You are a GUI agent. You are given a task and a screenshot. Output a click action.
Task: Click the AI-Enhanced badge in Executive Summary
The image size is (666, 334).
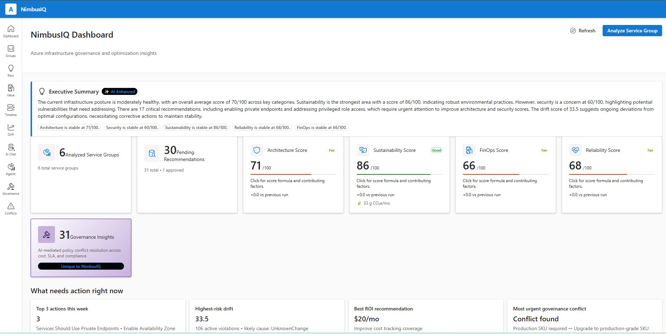coord(119,91)
